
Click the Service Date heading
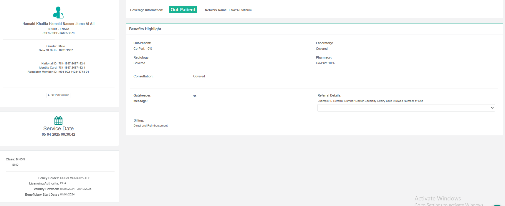click(58, 129)
